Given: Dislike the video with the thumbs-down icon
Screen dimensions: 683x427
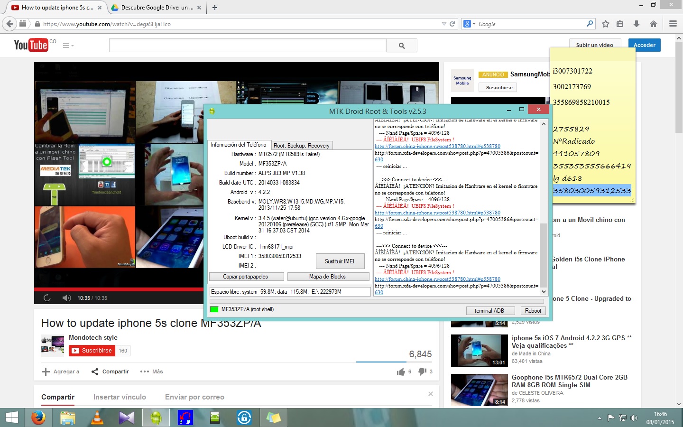Looking at the screenshot, I should (x=422, y=371).
